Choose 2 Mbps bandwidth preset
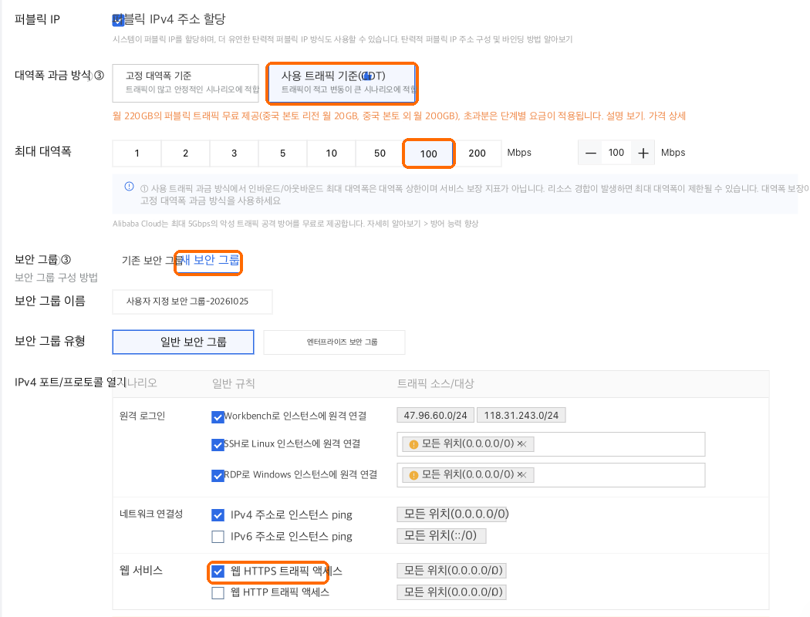The height and width of the screenshot is (617, 810). pos(185,153)
